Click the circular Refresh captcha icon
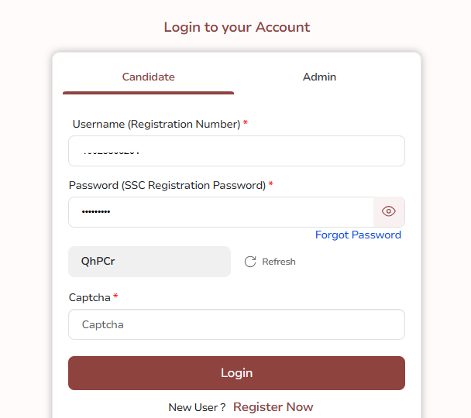Viewport: 471px width, 418px height. click(x=250, y=262)
